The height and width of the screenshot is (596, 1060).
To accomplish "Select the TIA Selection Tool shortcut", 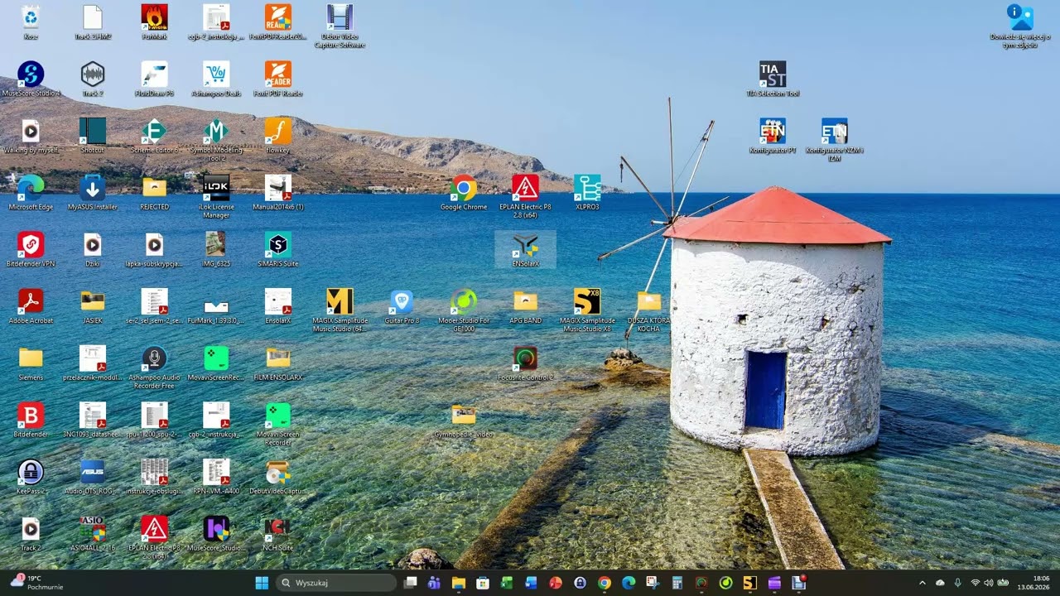I will pos(773,79).
